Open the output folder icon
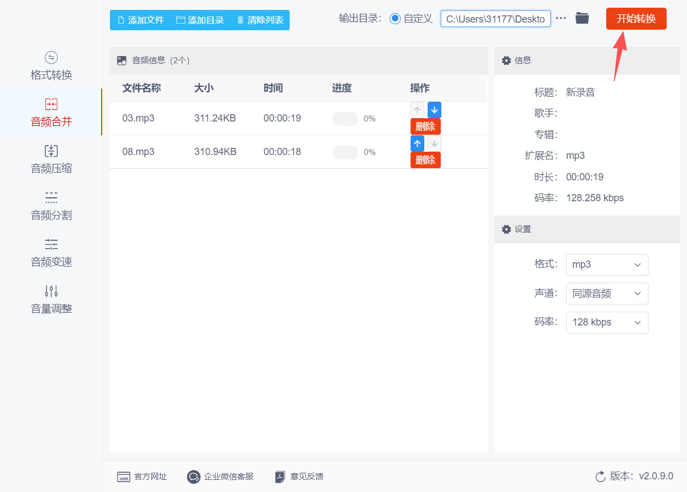687x492 pixels. pos(582,18)
